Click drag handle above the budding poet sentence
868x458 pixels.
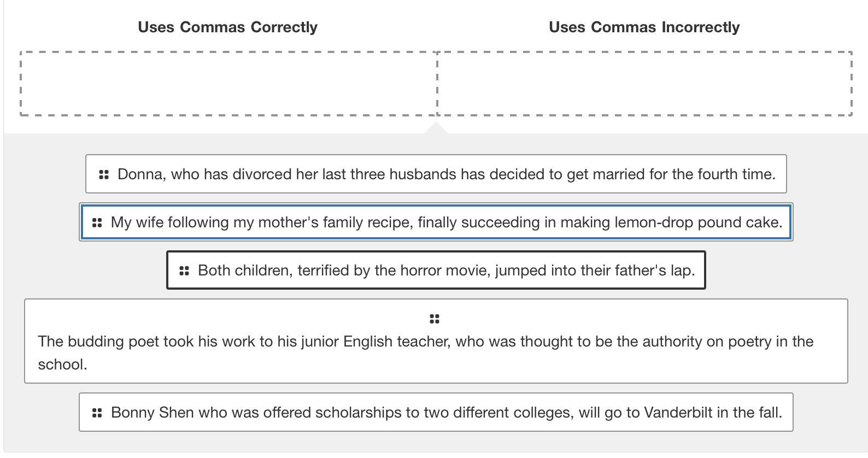click(435, 319)
